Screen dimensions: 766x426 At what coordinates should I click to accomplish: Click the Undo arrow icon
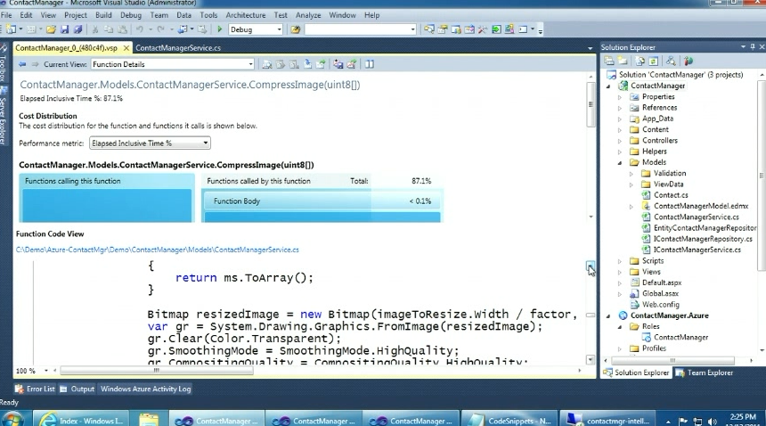click(140, 29)
